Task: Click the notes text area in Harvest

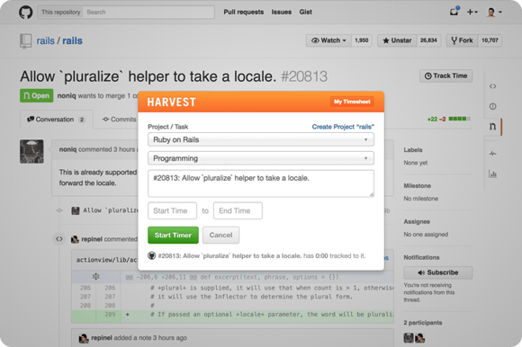Action: pos(261,183)
